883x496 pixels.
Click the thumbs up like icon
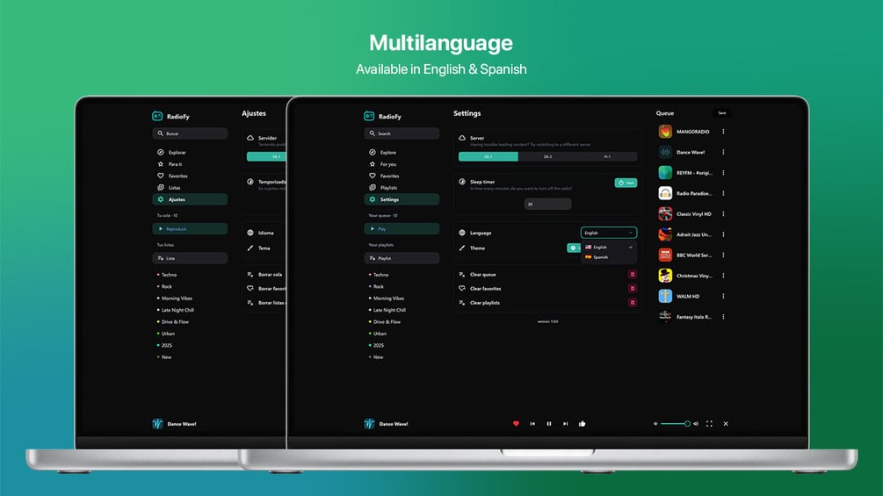point(583,423)
